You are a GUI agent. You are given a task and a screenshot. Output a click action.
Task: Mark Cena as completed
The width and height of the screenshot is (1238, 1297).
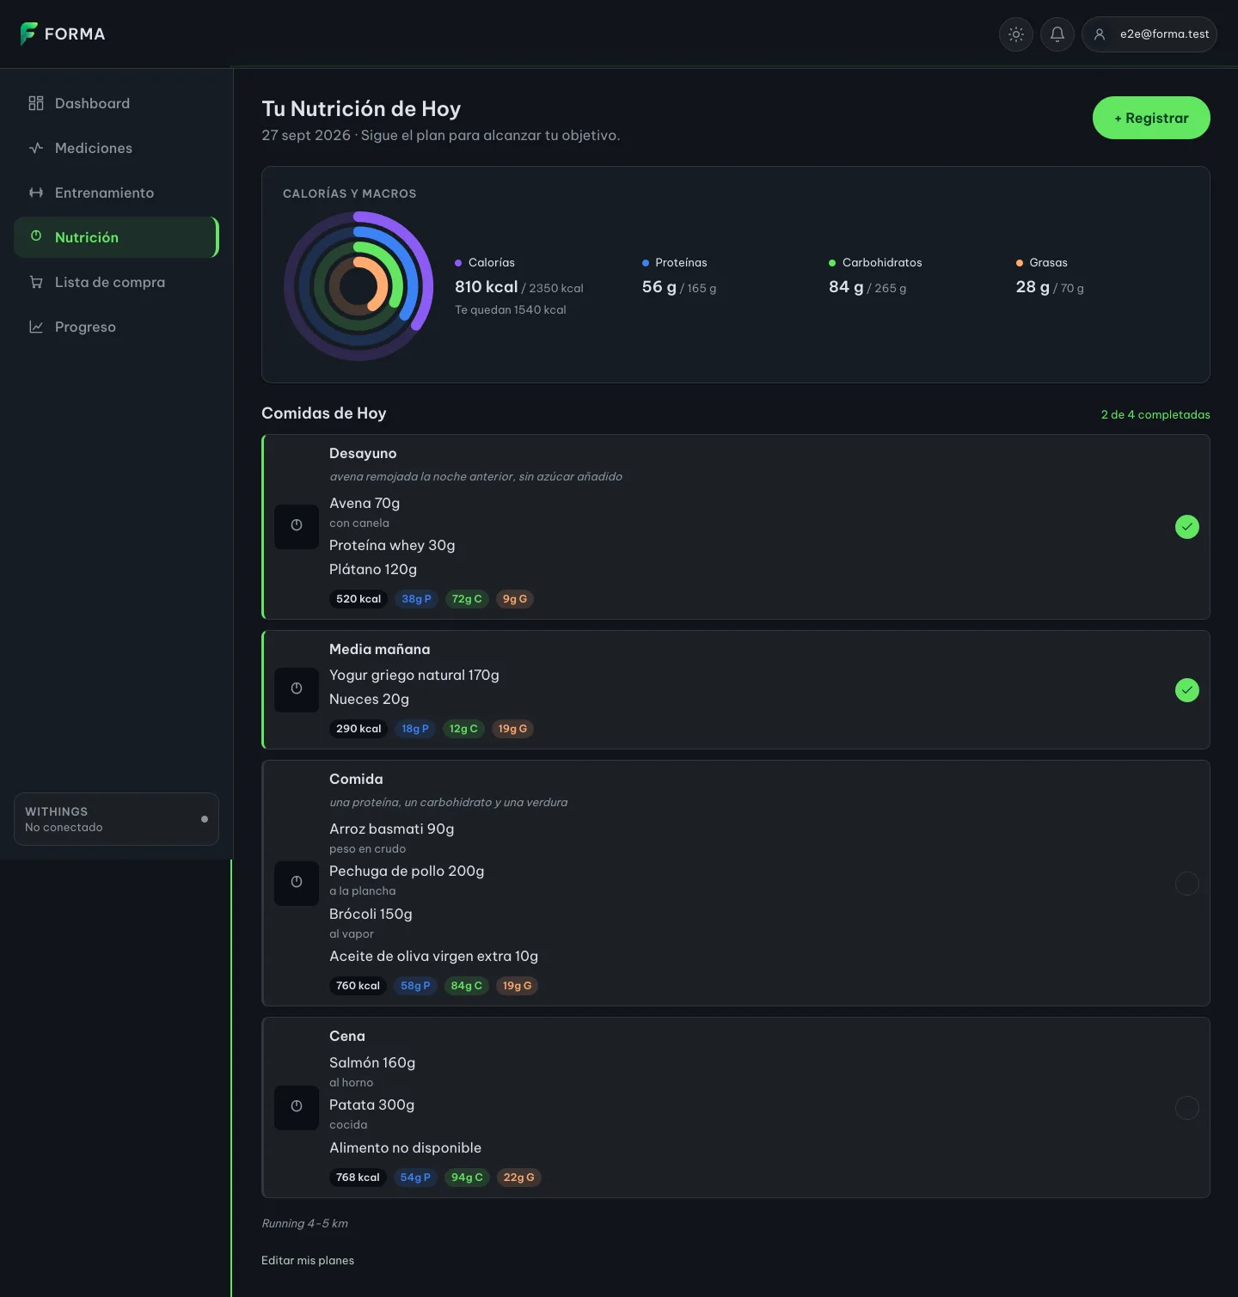(x=1187, y=1108)
